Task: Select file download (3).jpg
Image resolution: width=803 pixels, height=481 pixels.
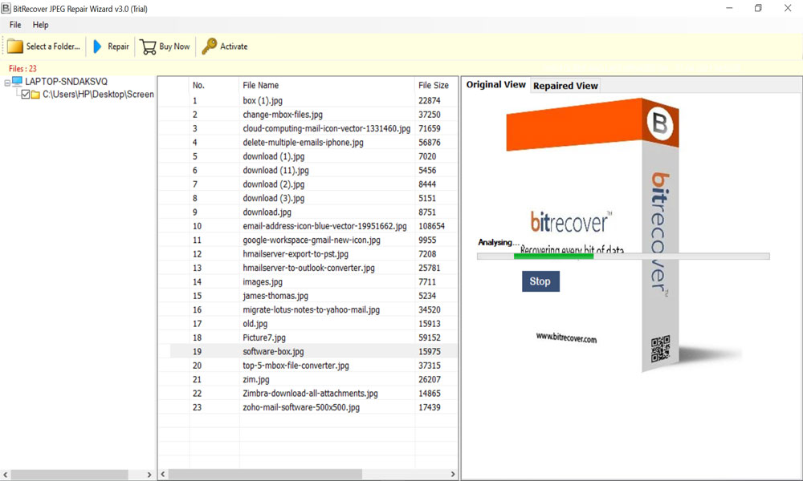Action: click(274, 198)
